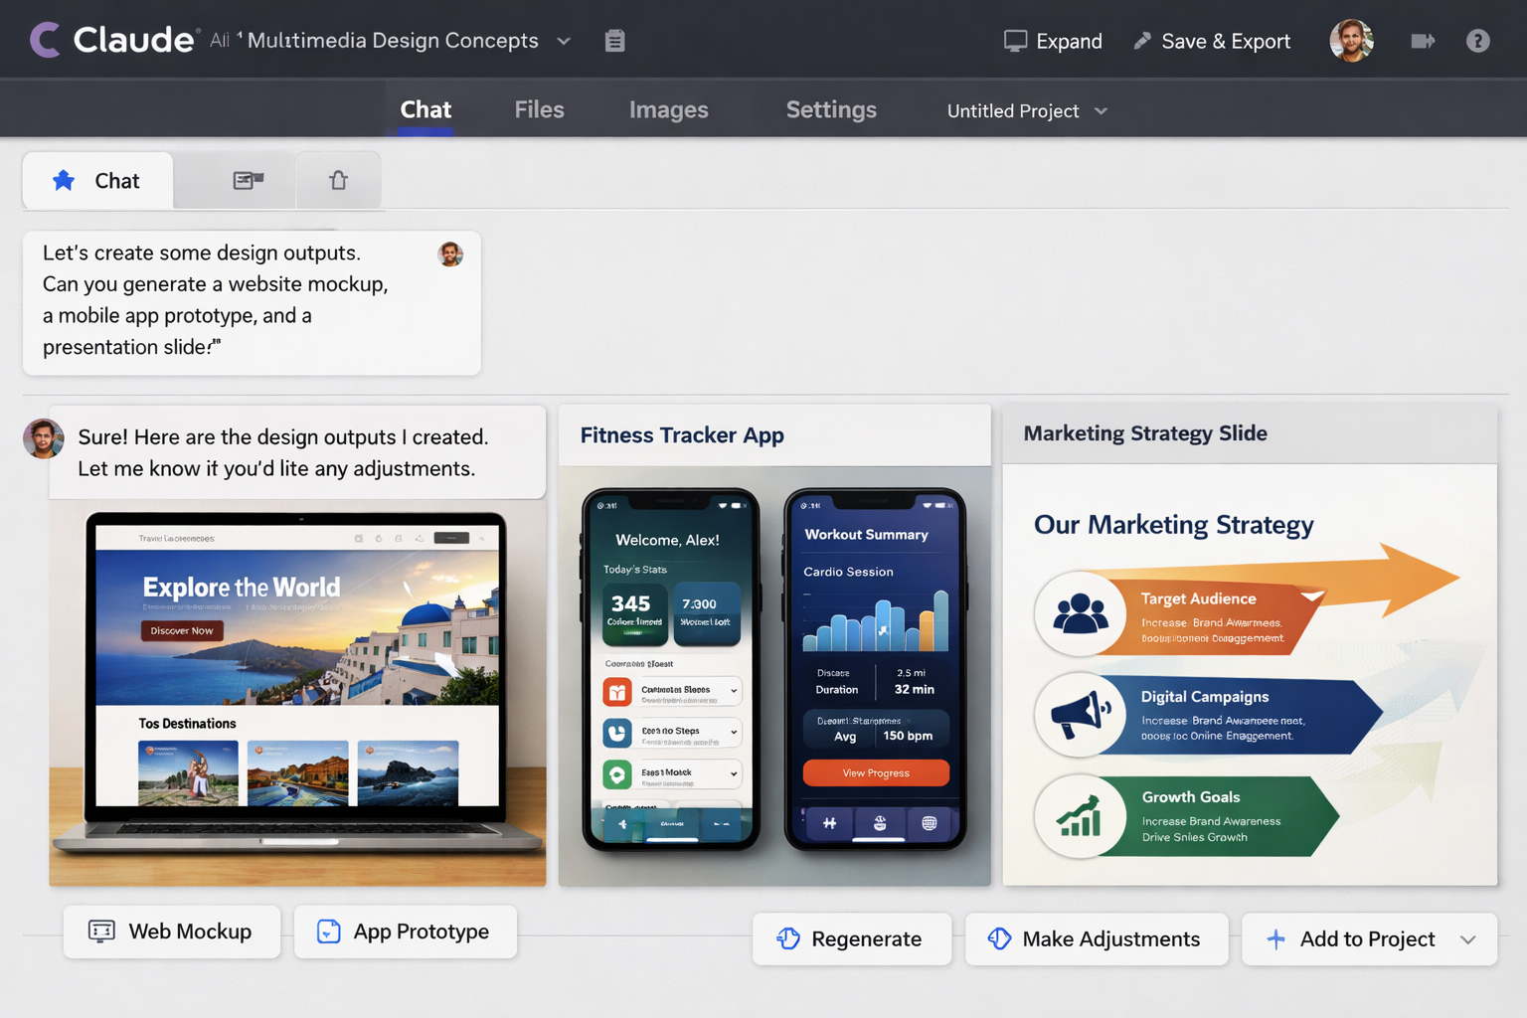Screen dimensions: 1527x1018
Task: Click the Claude logo icon
Action: 46,40
